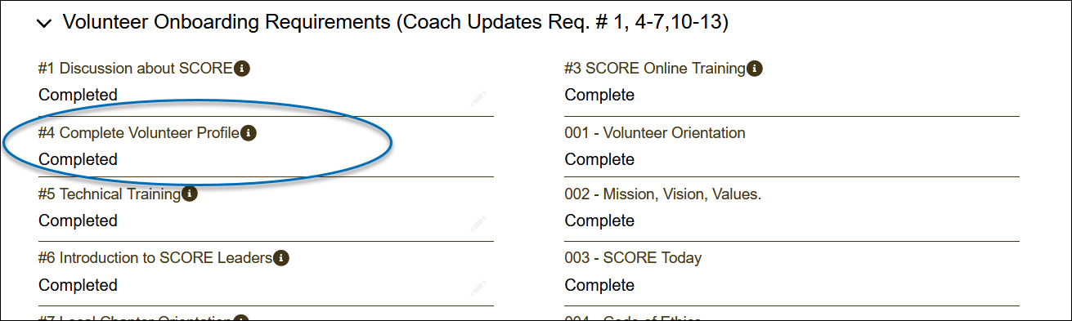Collapse the Volunteer Onboarding Requirements section

pos(44,25)
